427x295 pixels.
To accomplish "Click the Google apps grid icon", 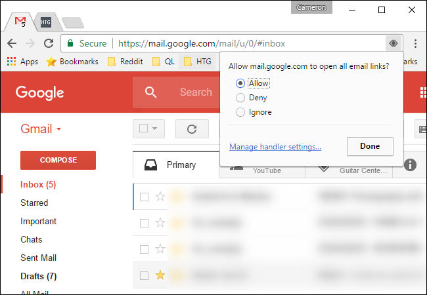I will click(x=423, y=92).
